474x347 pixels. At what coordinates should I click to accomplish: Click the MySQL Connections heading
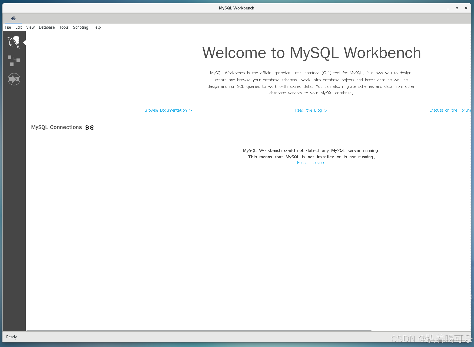(57, 127)
